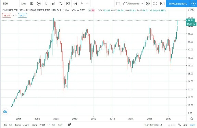Image resolution: width=197 pixels, height=128 pixels.
Task: Undo the last chart action
Action: [82, 4]
